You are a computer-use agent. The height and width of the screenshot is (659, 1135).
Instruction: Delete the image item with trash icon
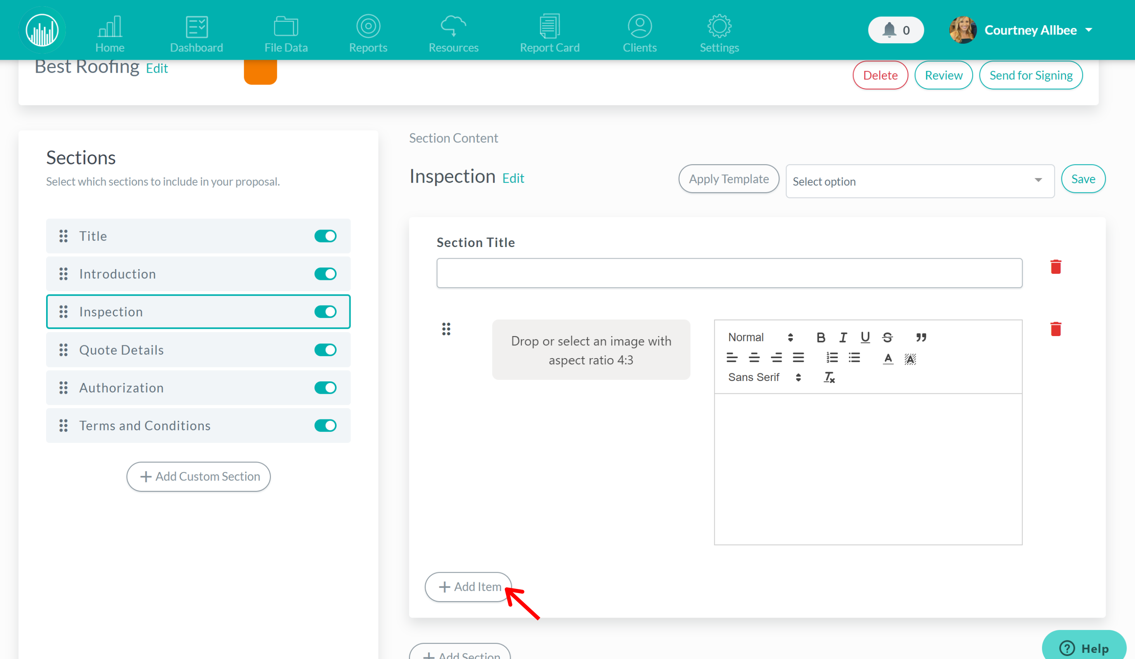pyautogui.click(x=1056, y=329)
